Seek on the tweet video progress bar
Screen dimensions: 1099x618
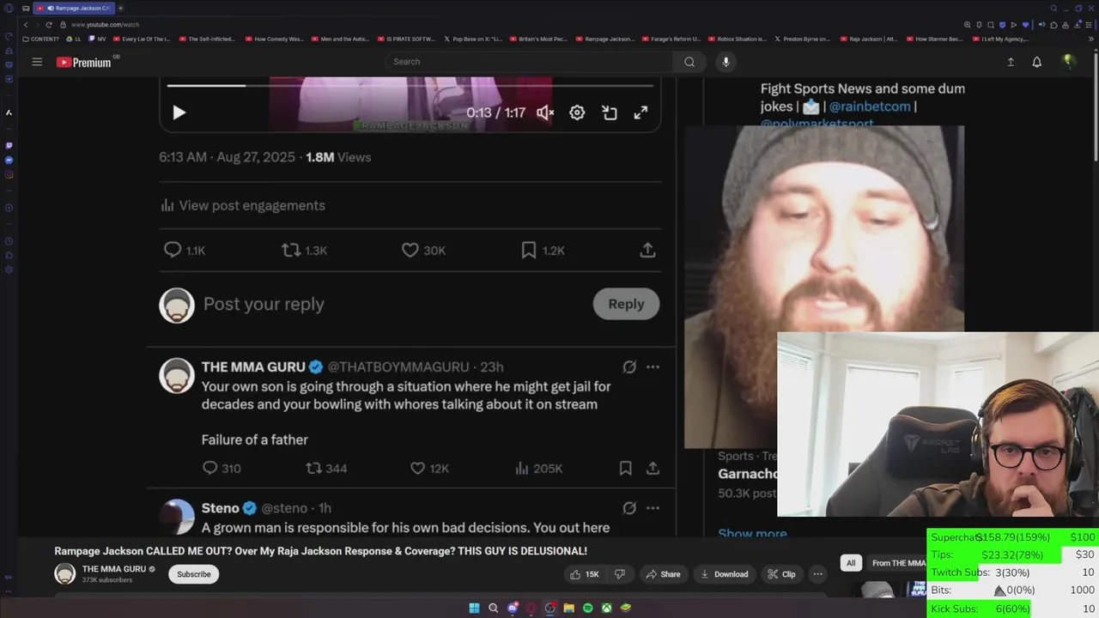coord(410,85)
